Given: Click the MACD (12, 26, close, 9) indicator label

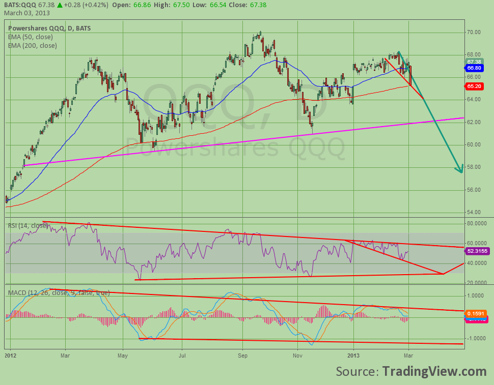Looking at the screenshot, I should 59,293.
